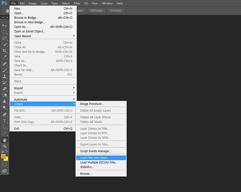Open the Type menu
Viewport: 241px width, 192px height.
pos(55,3)
